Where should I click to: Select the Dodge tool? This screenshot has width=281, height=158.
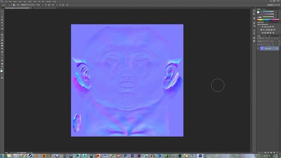(x=2, y=49)
